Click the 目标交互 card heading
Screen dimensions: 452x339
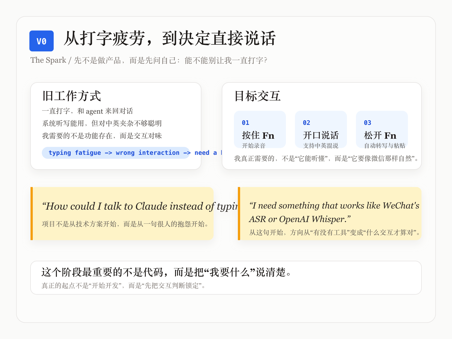coord(257,96)
